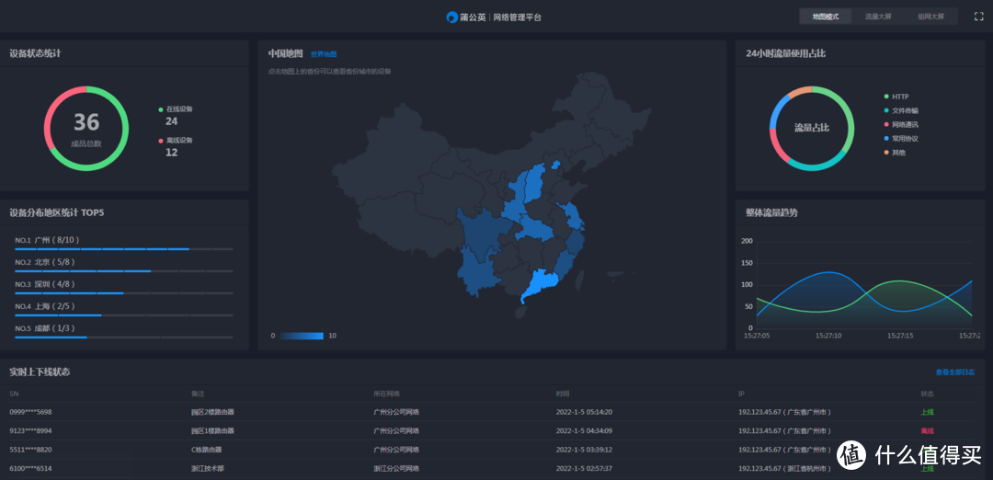This screenshot has height=480, width=993.
Task: Click 15:27:15 label on traffic trend axis
Action: coord(900,336)
